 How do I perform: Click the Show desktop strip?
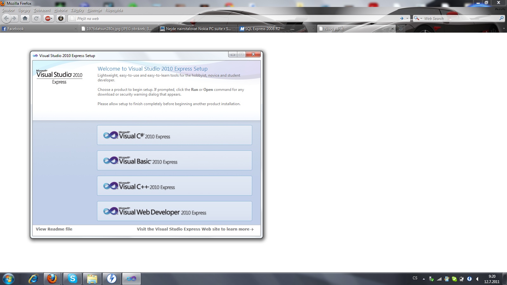(x=505, y=279)
